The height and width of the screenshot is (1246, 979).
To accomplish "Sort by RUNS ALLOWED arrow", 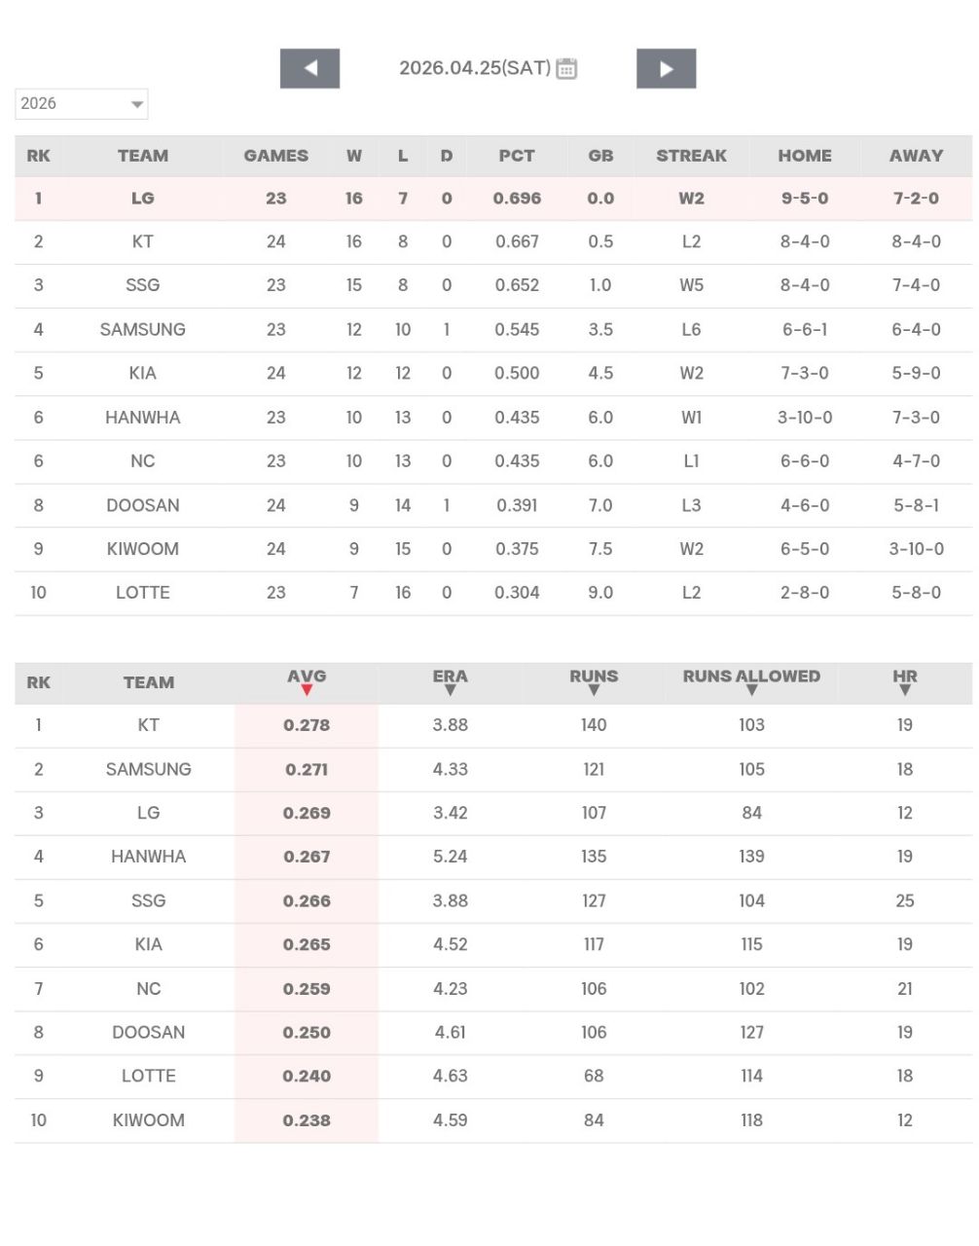I will click(x=751, y=690).
